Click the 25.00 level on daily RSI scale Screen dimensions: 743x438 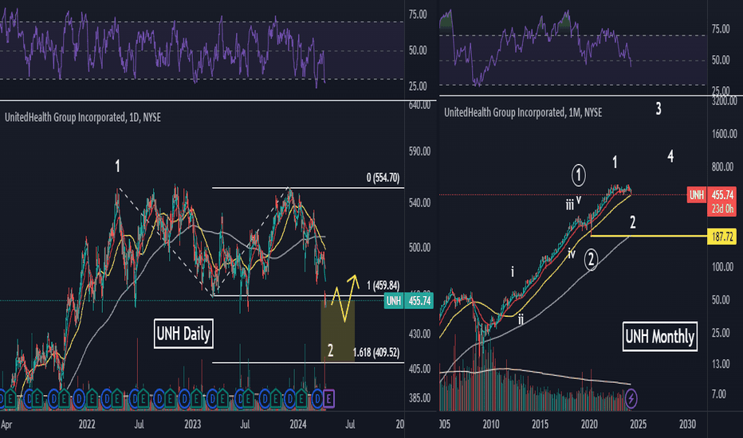[418, 86]
